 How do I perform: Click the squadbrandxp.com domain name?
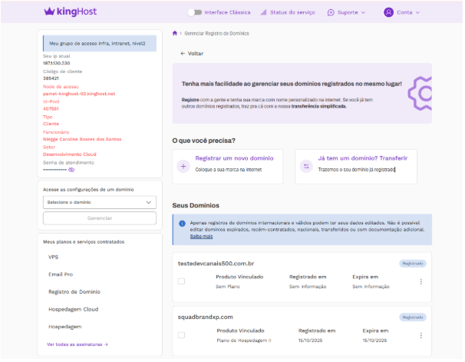point(205,317)
